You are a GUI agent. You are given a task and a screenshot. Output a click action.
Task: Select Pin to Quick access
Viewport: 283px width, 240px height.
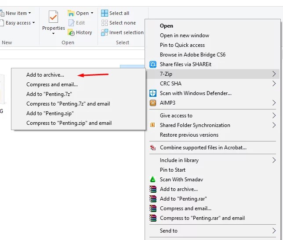coord(182,45)
